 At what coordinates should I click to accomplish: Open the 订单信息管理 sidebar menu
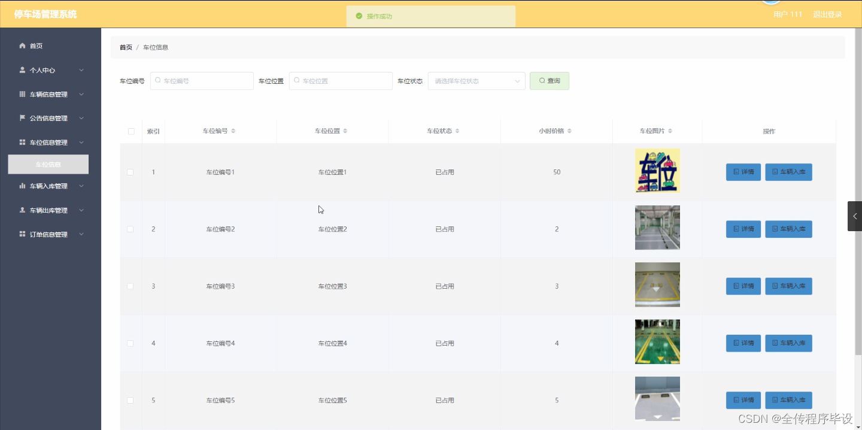pyautogui.click(x=50, y=234)
